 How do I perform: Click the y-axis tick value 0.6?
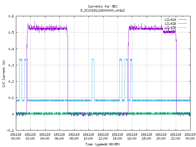tap(11, 16)
